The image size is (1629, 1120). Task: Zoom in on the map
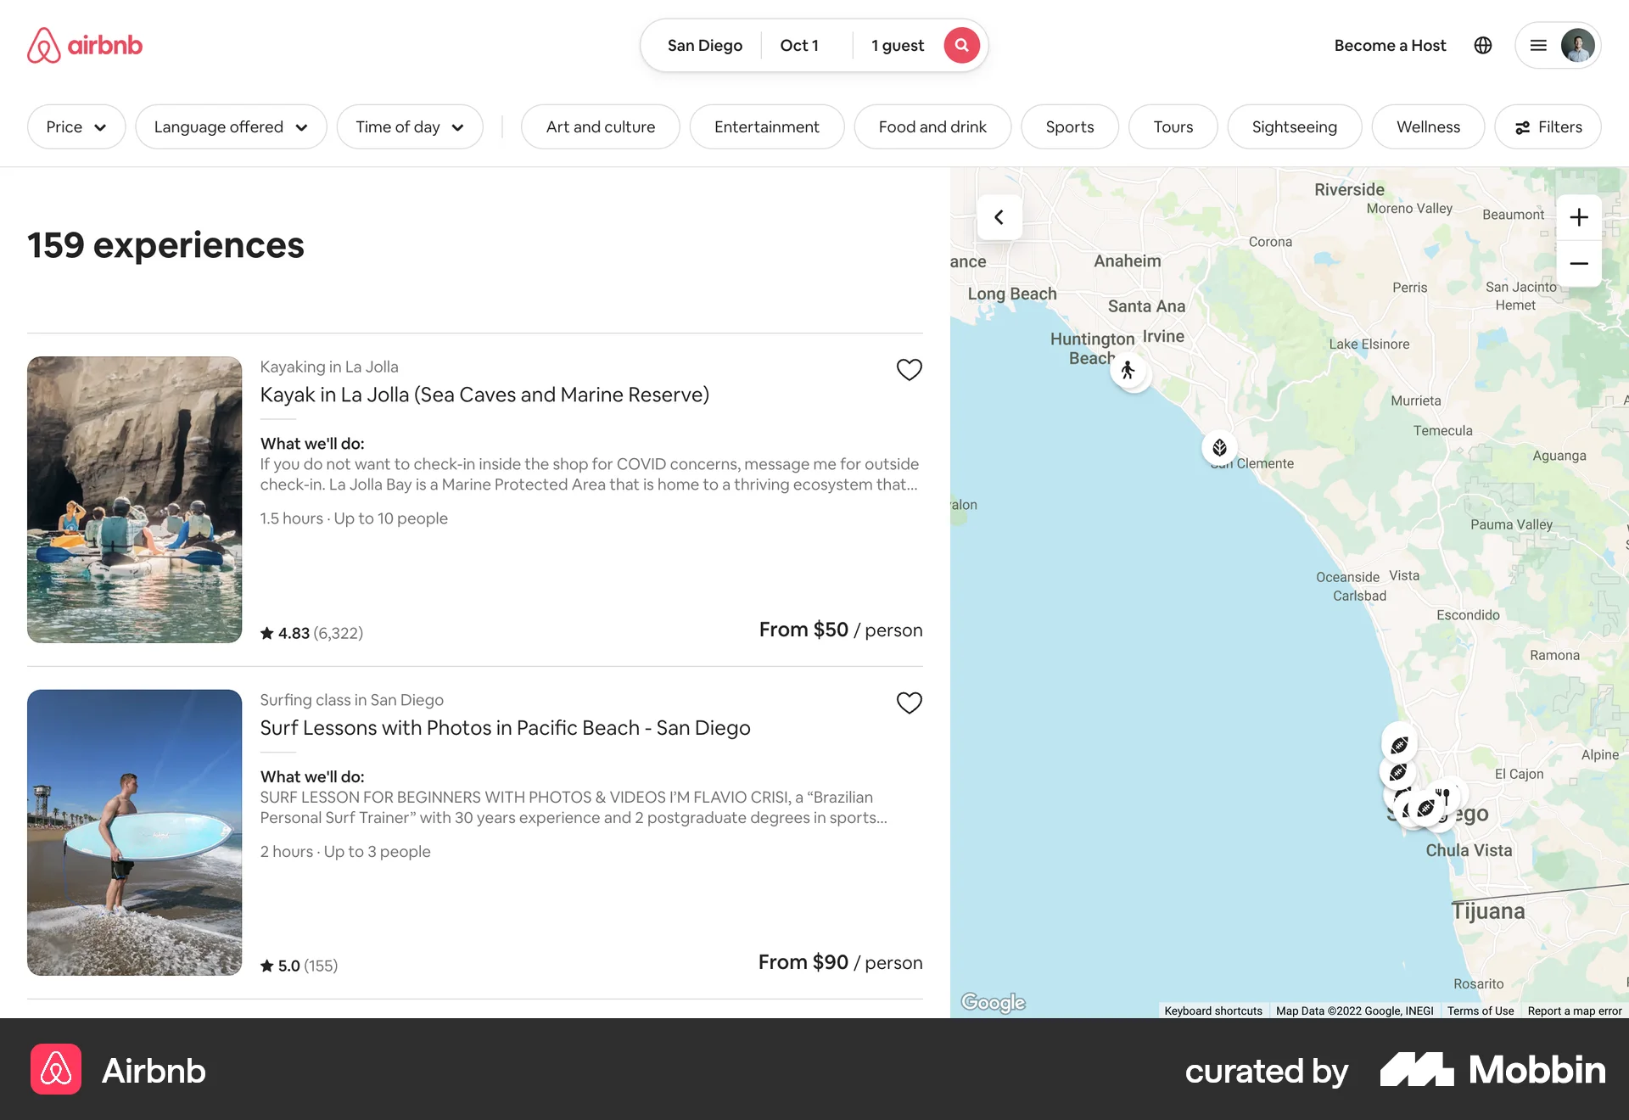click(1579, 216)
